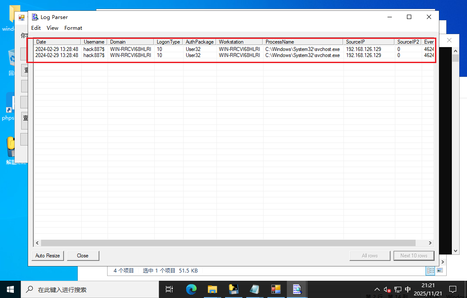The height and width of the screenshot is (298, 467).
Task: Click the Log Parser taskbar icon
Action: 297,289
